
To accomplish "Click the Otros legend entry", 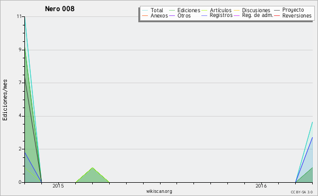I will pos(184,15).
